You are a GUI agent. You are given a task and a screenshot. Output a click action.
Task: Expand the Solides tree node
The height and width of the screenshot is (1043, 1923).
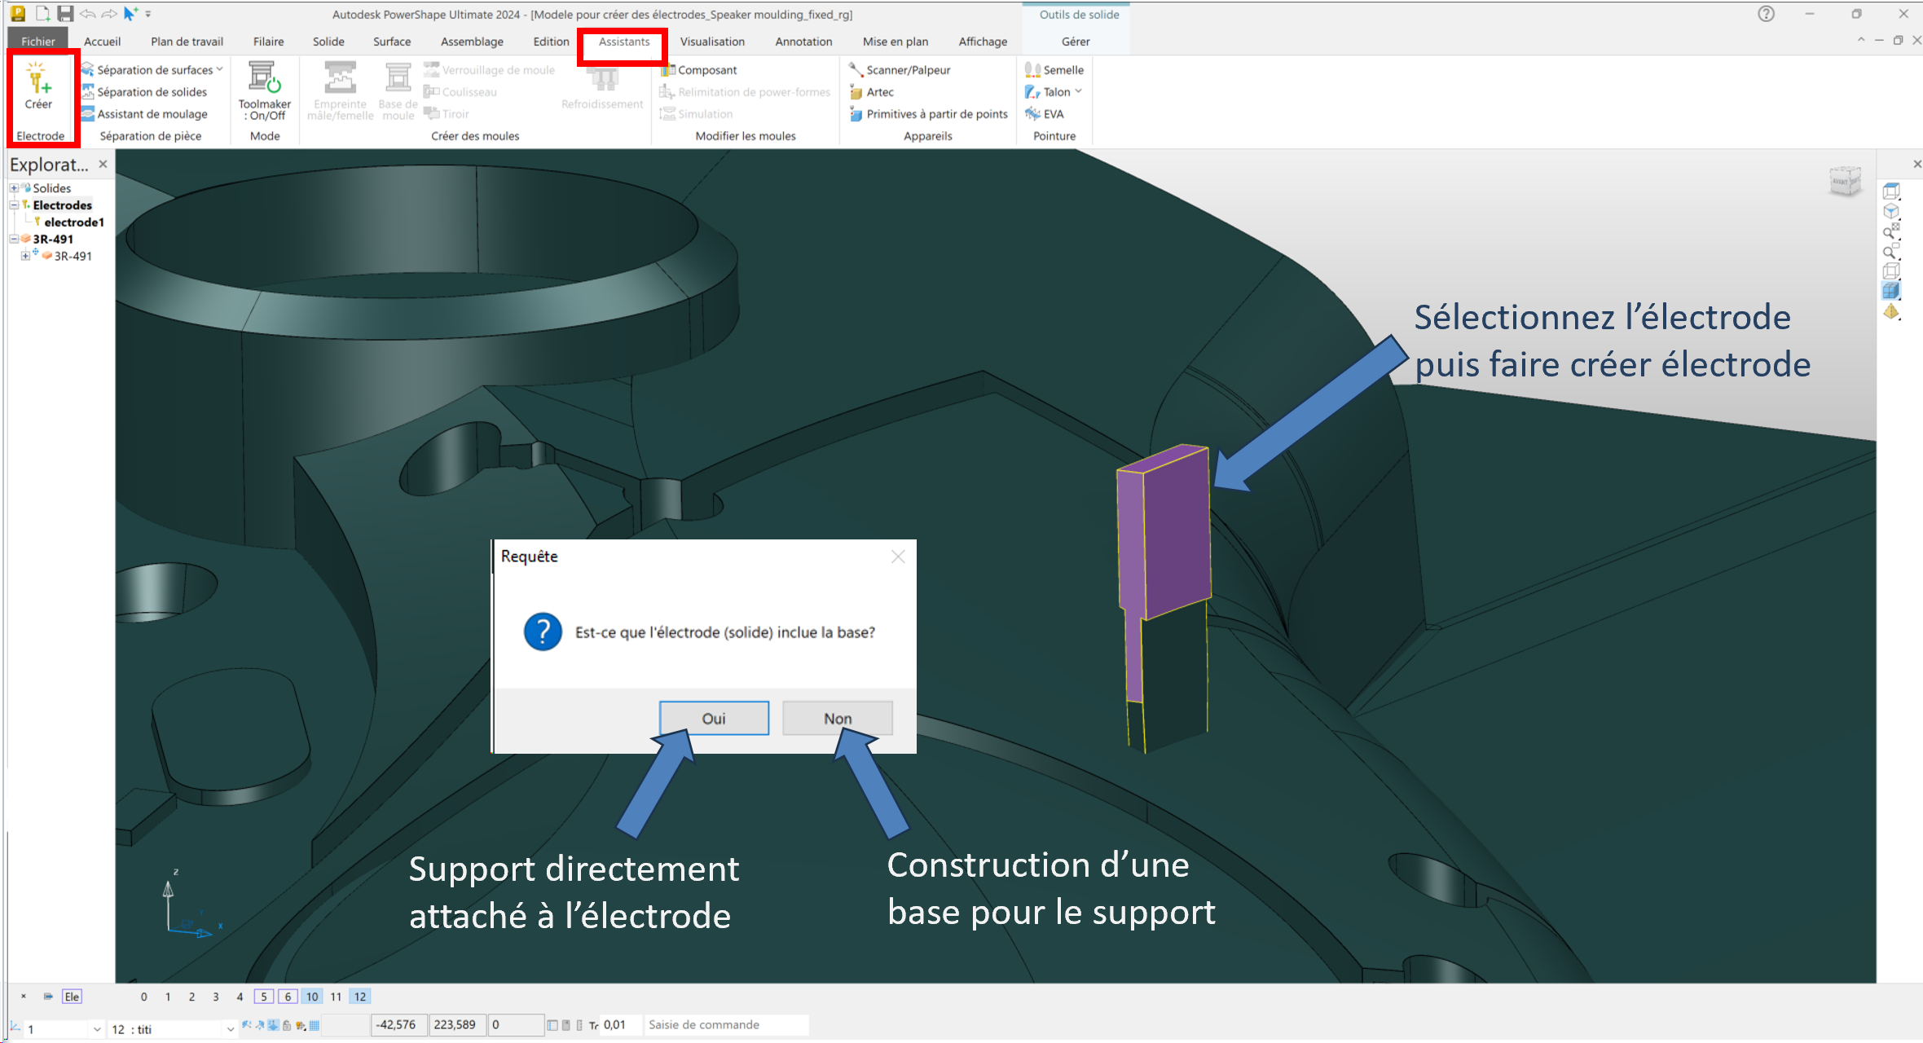pyautogui.click(x=14, y=188)
